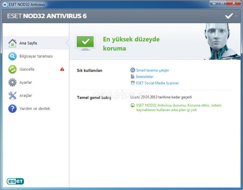Check the red warning triangle beside Güncelle
243x190 pixels.
(62, 69)
